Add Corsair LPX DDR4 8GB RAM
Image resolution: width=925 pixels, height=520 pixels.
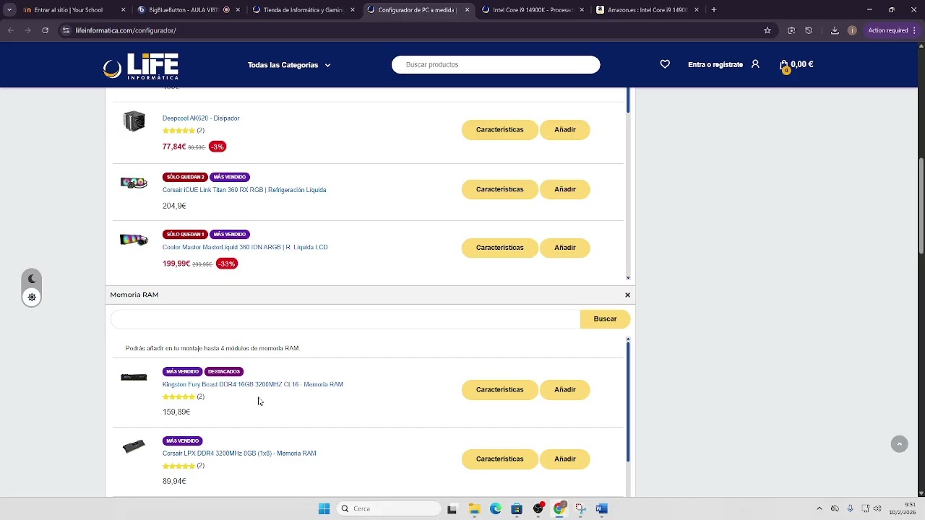[x=564, y=459]
